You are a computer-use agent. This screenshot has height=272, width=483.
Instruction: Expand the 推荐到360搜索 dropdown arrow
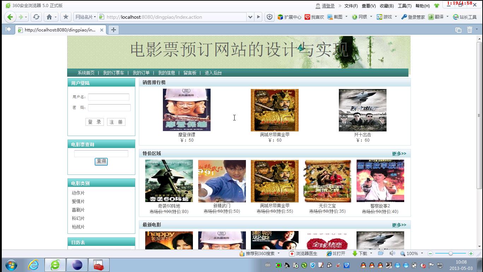coord(278,253)
